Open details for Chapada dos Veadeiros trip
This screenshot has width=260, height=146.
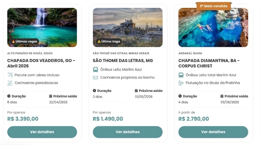42,132
